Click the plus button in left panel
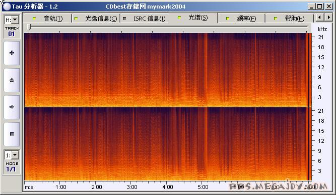The width and height of the screenshot is (336, 195). point(12,53)
